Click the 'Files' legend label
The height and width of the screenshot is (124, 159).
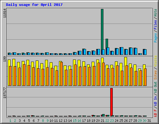155,25
